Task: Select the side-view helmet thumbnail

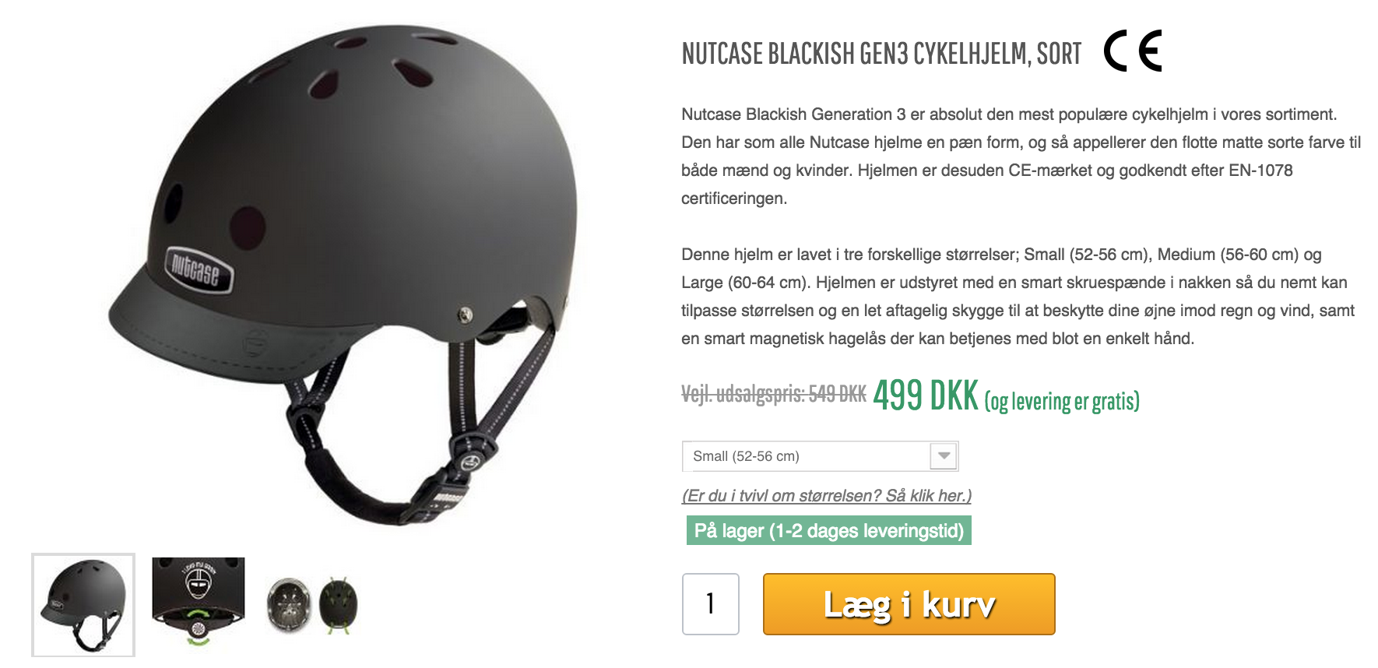Action: point(83,605)
